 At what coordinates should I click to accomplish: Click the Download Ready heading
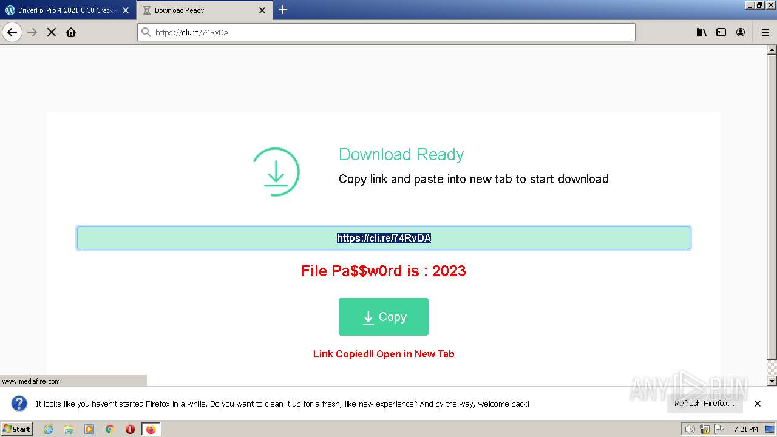click(401, 155)
